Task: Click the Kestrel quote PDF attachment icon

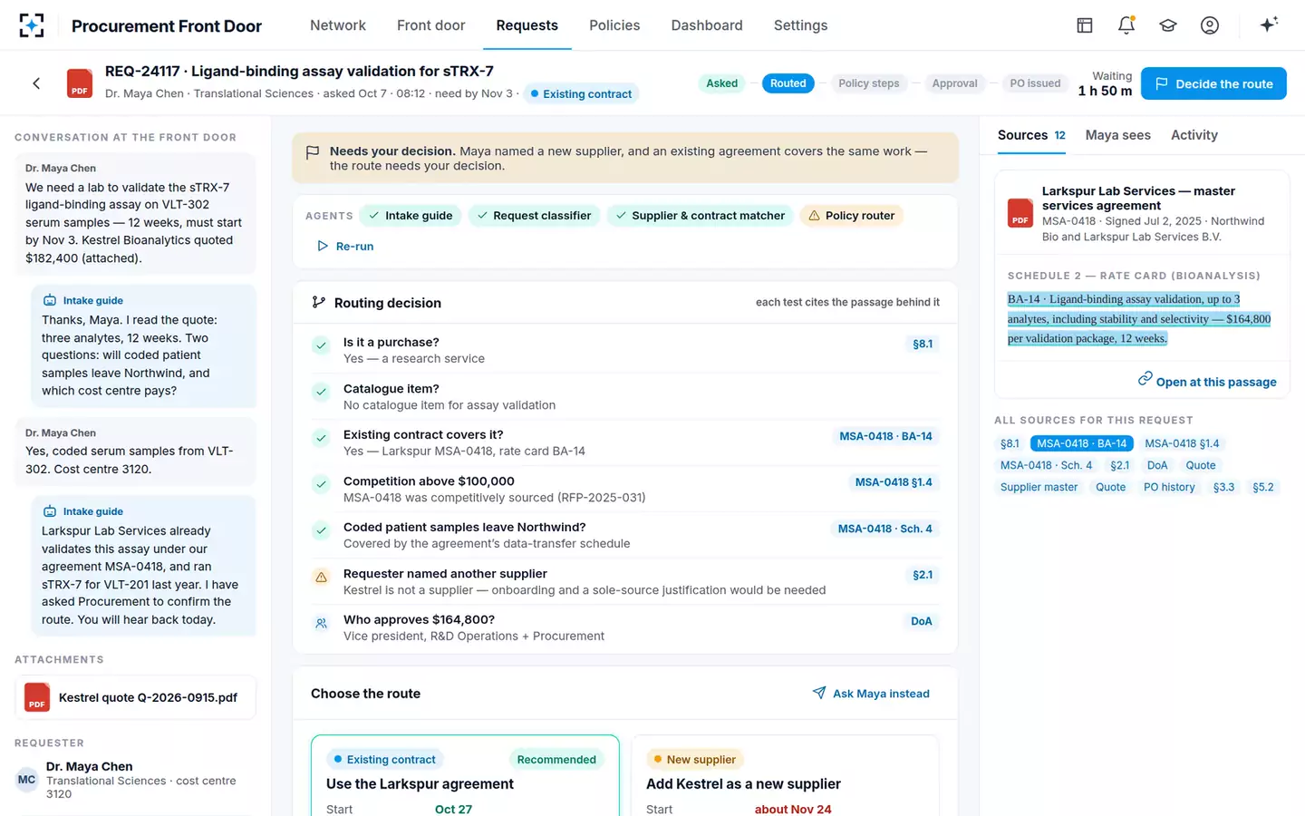Action: 37,697
